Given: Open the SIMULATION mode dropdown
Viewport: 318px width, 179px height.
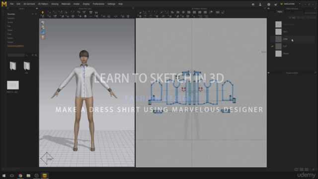Looking at the screenshot, I should [x=290, y=4].
